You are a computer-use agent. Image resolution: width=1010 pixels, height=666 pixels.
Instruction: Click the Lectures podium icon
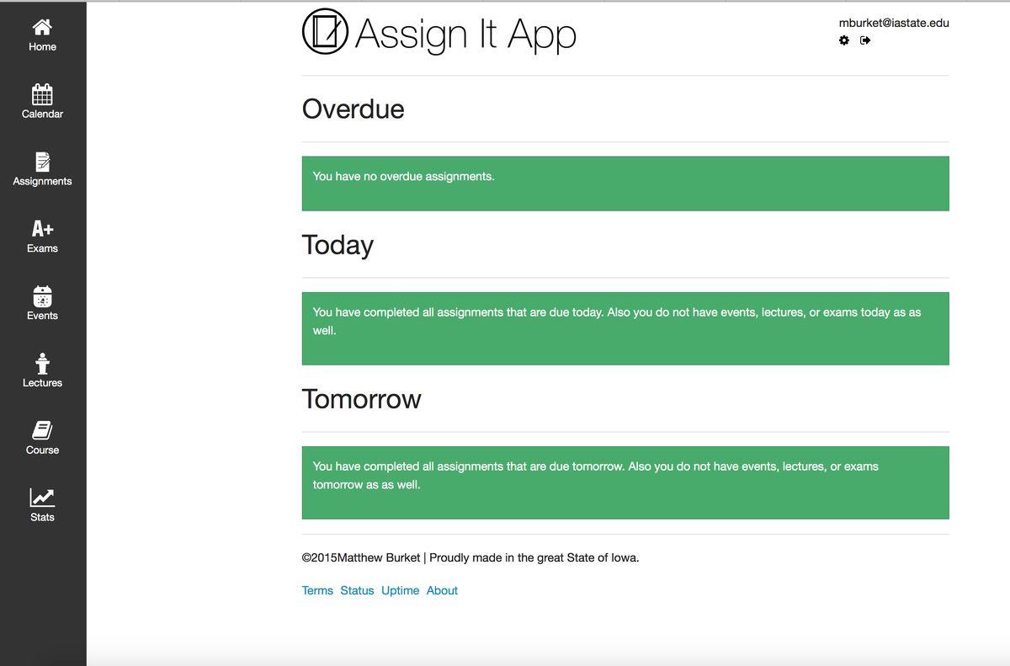42,363
